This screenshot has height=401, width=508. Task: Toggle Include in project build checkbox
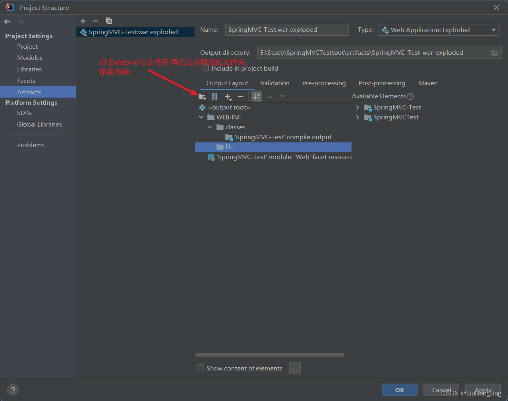205,69
